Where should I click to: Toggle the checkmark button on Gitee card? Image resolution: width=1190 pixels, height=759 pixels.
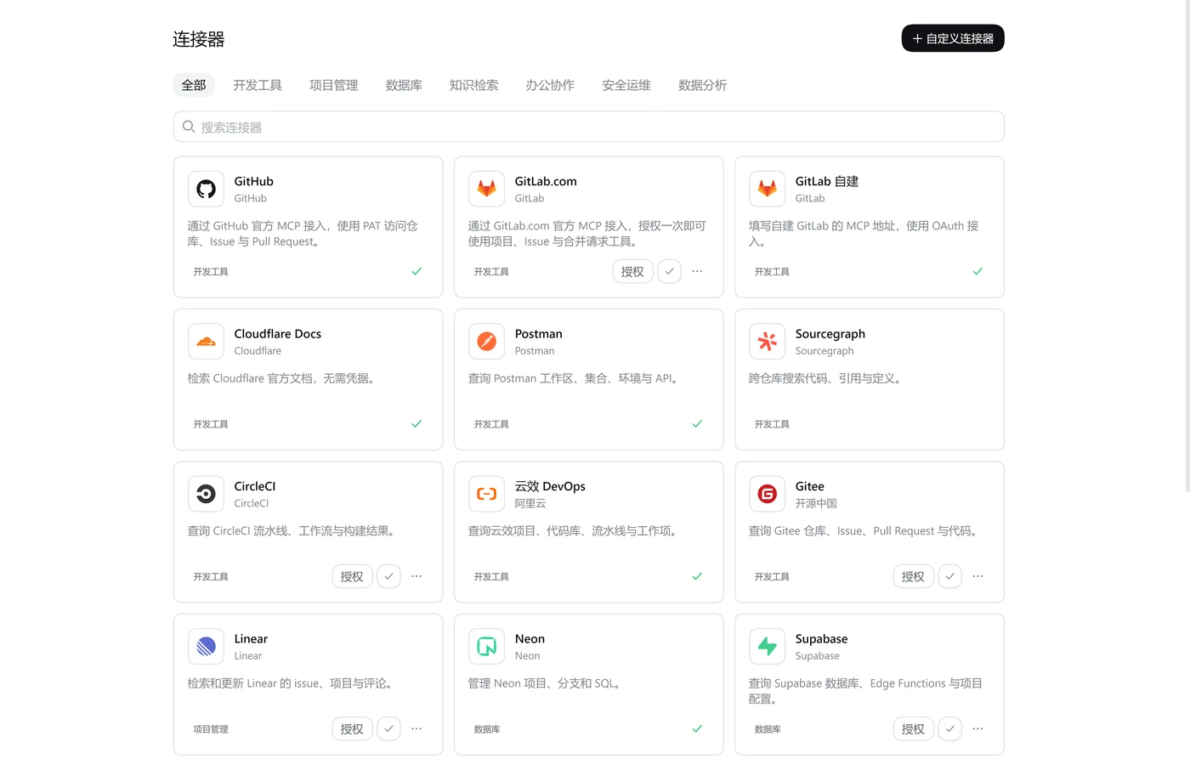point(949,576)
